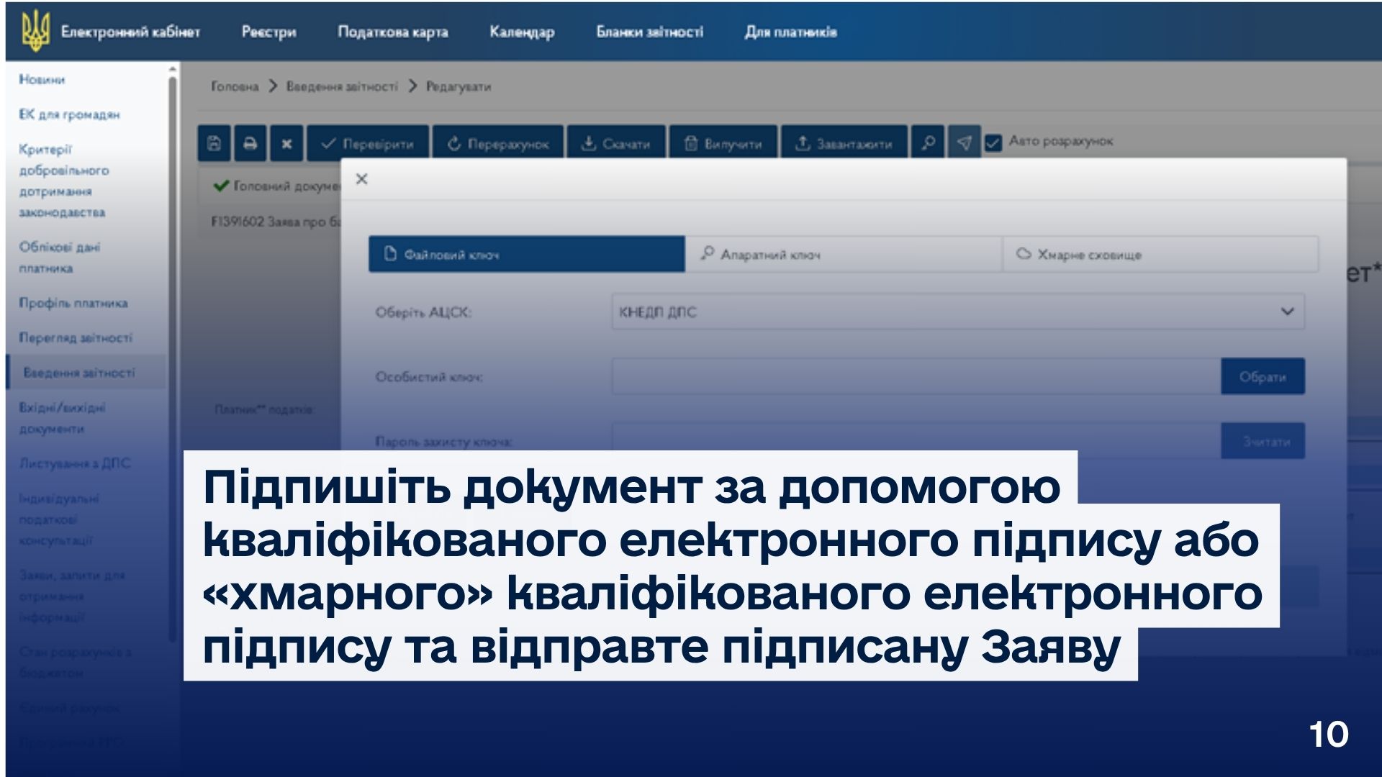Click the Скачати download button
The image size is (1382, 777).
coord(616,143)
